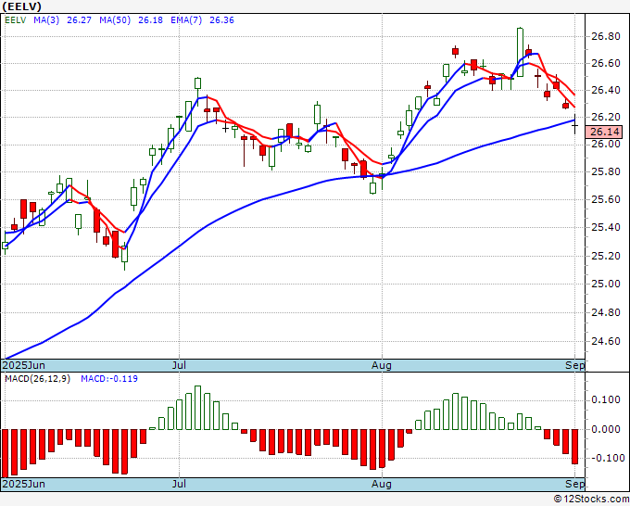This screenshot has height=506, width=630.
Task: Select the MA(3) legend label
Action: click(46, 20)
